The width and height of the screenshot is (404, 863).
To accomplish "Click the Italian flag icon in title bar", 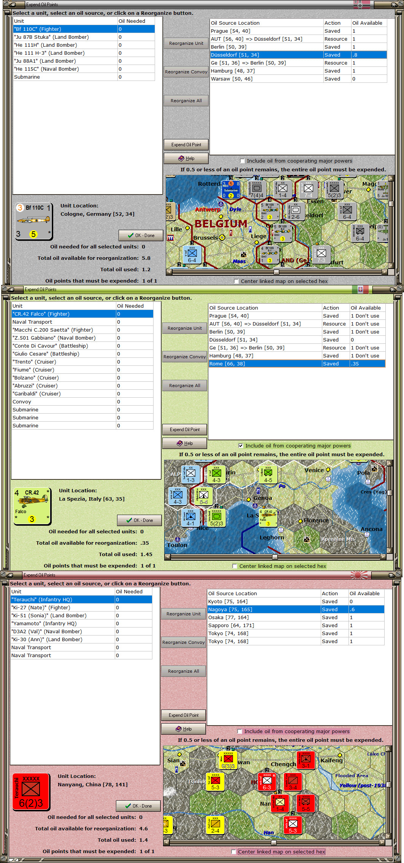I will pyautogui.click(x=360, y=289).
